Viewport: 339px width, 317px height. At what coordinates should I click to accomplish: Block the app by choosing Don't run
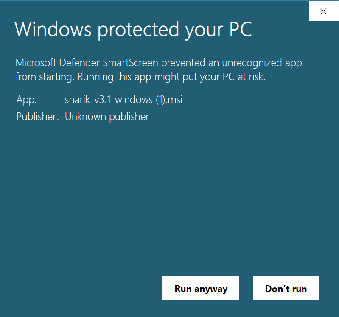coord(286,288)
